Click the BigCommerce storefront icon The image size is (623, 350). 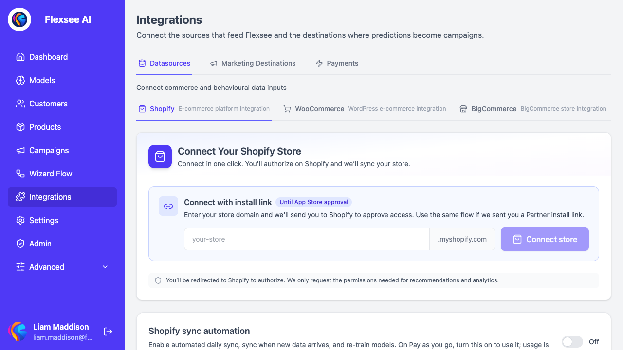point(463,109)
